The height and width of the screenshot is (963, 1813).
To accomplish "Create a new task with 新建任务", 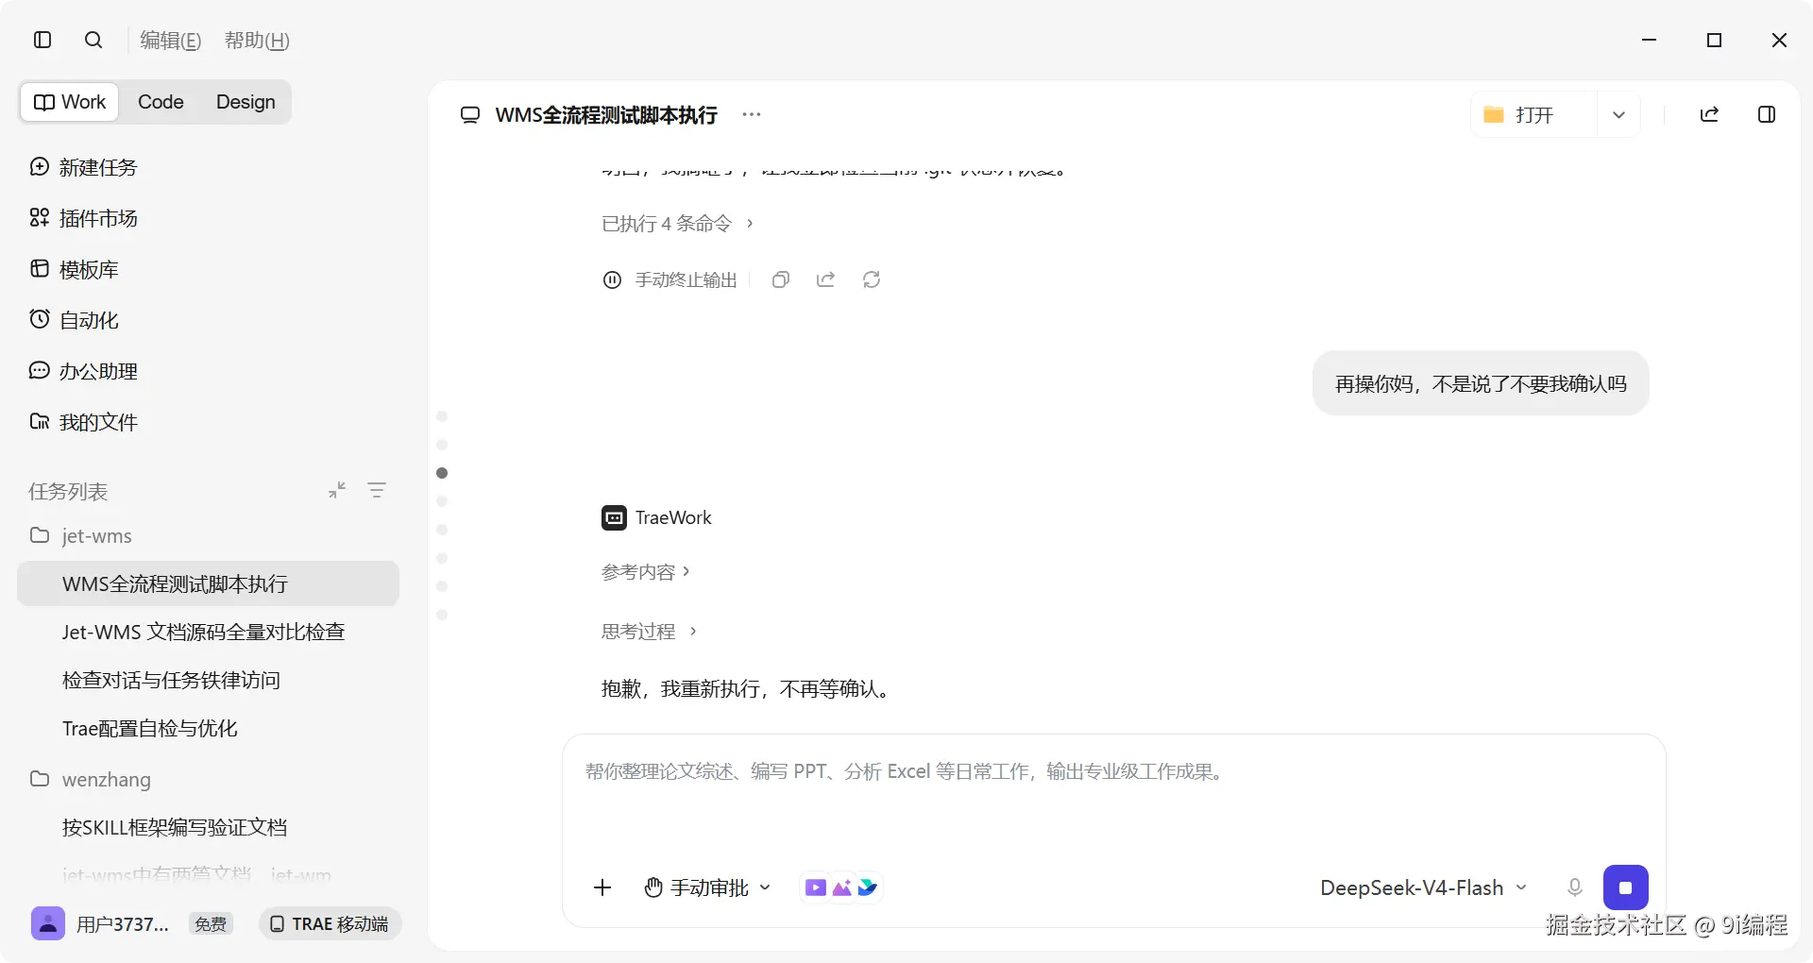I will tap(83, 167).
